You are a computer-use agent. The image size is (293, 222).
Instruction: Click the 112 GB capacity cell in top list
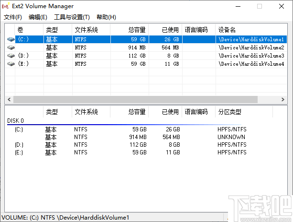pyautogui.click(x=137, y=56)
